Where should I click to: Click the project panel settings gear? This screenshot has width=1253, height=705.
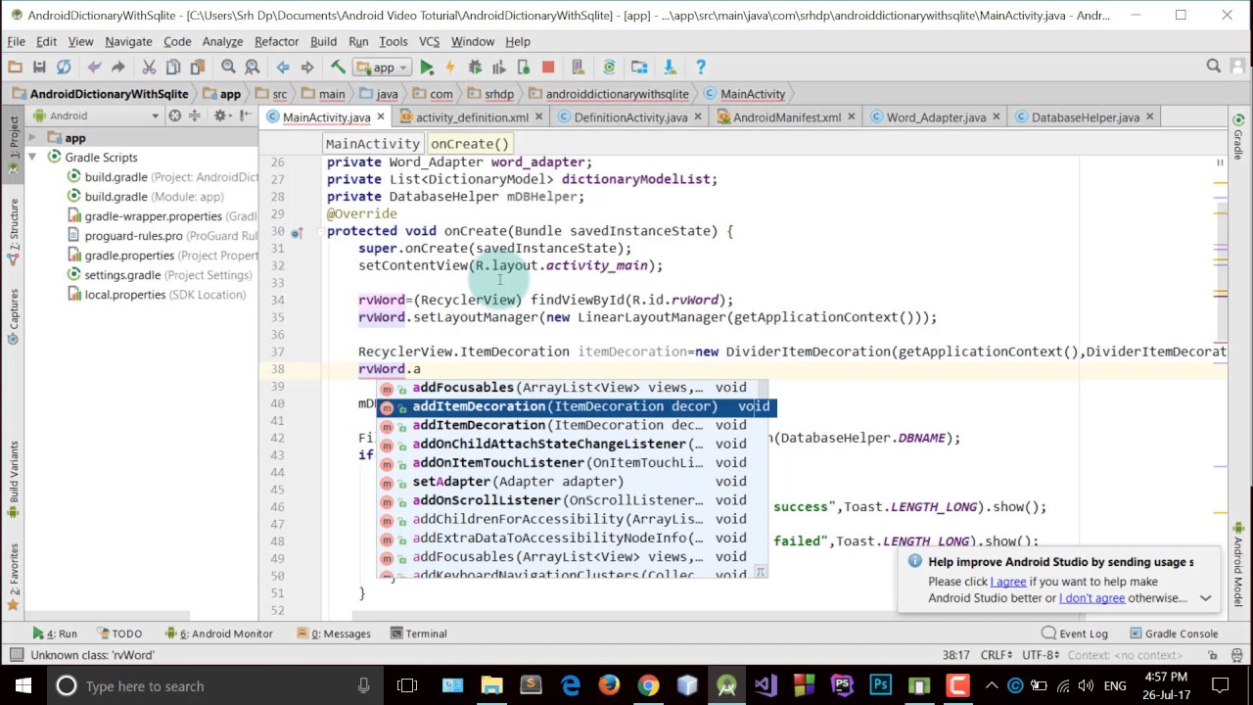pos(220,116)
